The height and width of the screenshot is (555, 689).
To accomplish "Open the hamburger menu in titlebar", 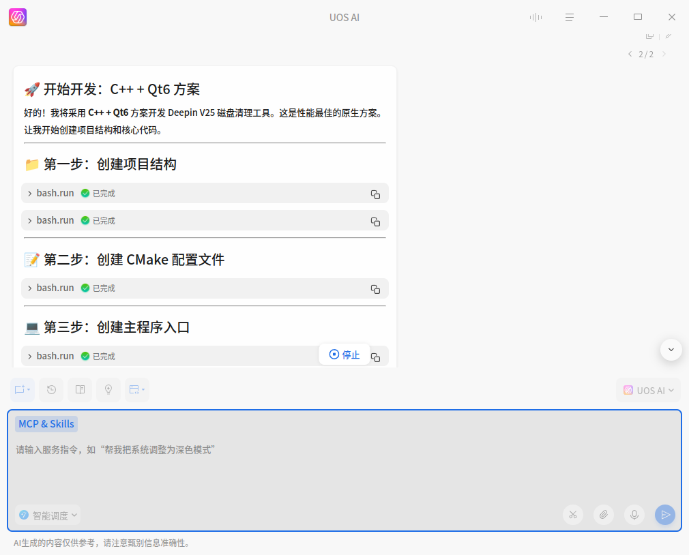I will 570,17.
